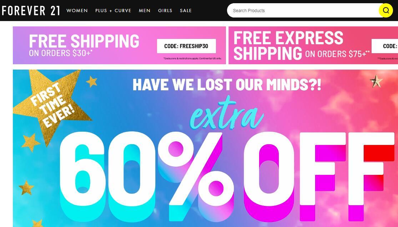Focus the Search Products field
The width and height of the screenshot is (398, 227).
[304, 10]
